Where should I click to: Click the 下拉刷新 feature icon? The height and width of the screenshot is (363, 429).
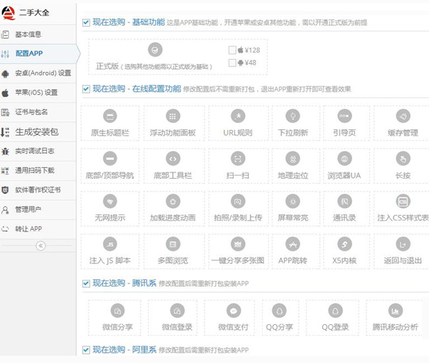[293, 116]
